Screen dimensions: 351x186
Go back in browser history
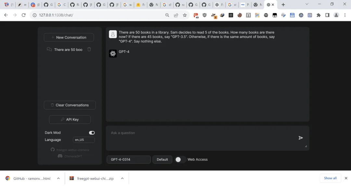[6, 15]
